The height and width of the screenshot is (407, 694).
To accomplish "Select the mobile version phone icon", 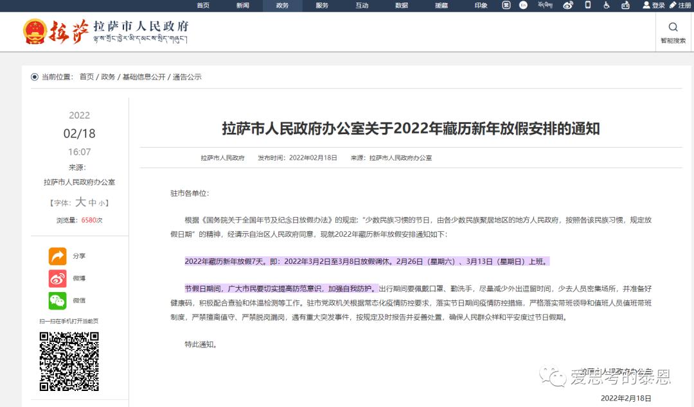I will pyautogui.click(x=588, y=6).
